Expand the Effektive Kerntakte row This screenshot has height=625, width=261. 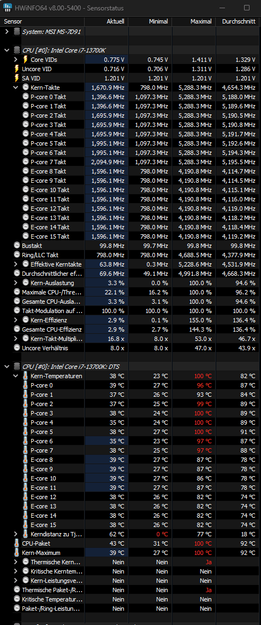coord(15,264)
